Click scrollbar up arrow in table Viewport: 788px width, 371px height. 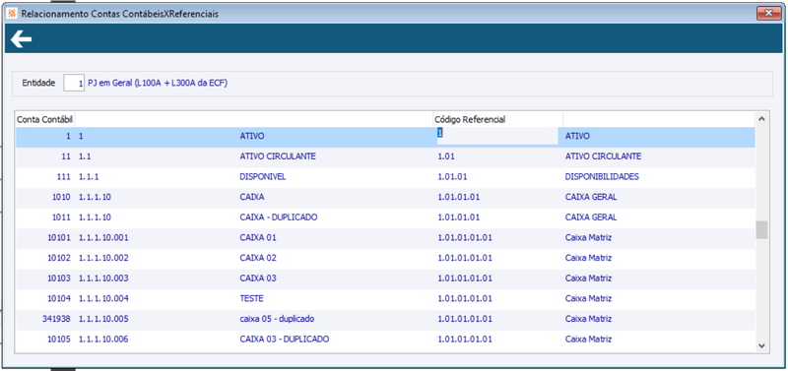761,119
